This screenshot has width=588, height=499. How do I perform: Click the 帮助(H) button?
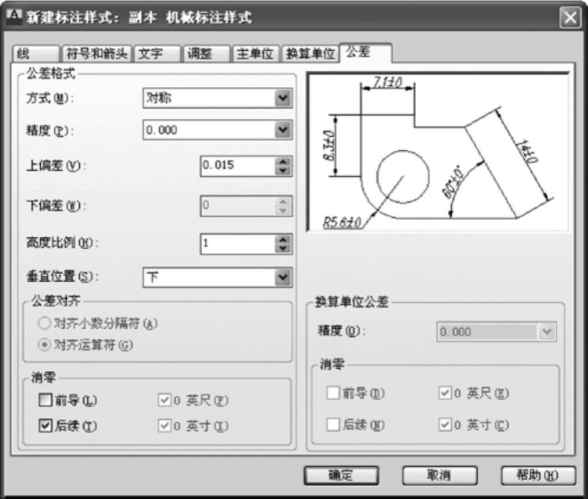pyautogui.click(x=538, y=475)
